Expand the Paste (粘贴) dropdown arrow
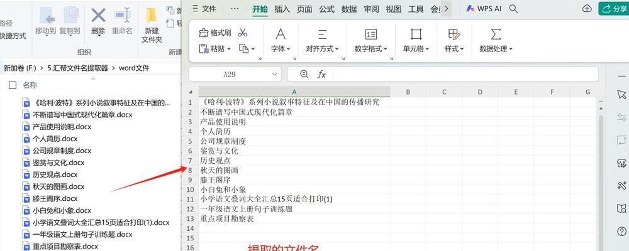The height and width of the screenshot is (251, 629). pyautogui.click(x=229, y=49)
